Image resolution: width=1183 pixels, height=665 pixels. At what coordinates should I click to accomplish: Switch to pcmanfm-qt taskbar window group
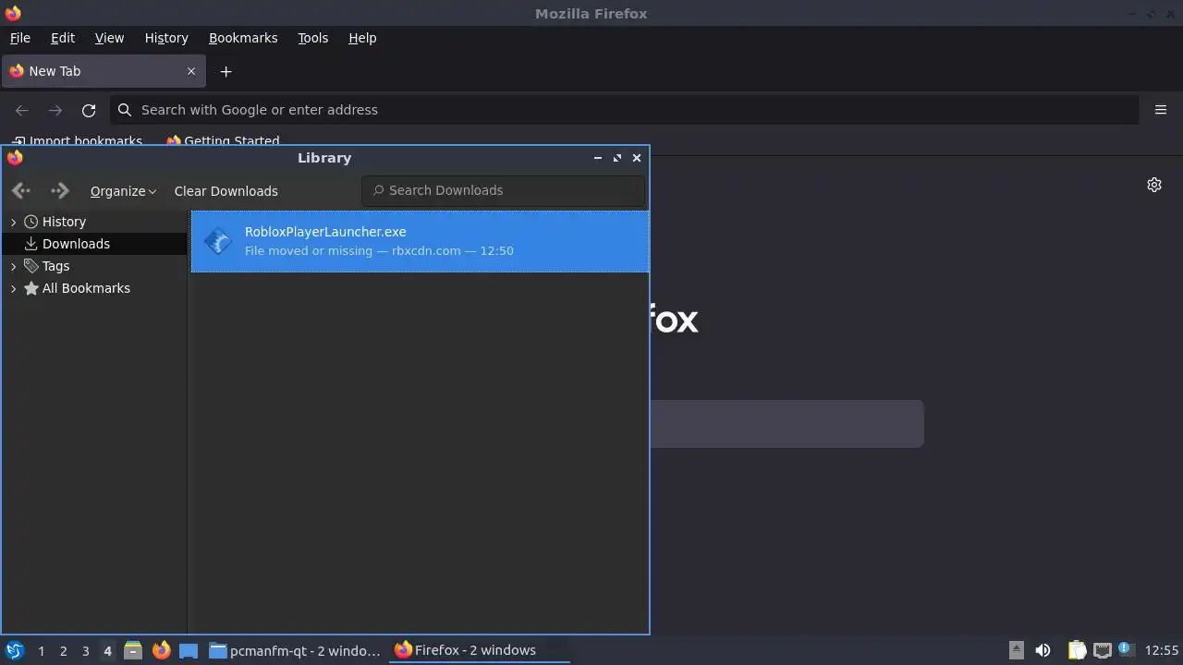295,650
